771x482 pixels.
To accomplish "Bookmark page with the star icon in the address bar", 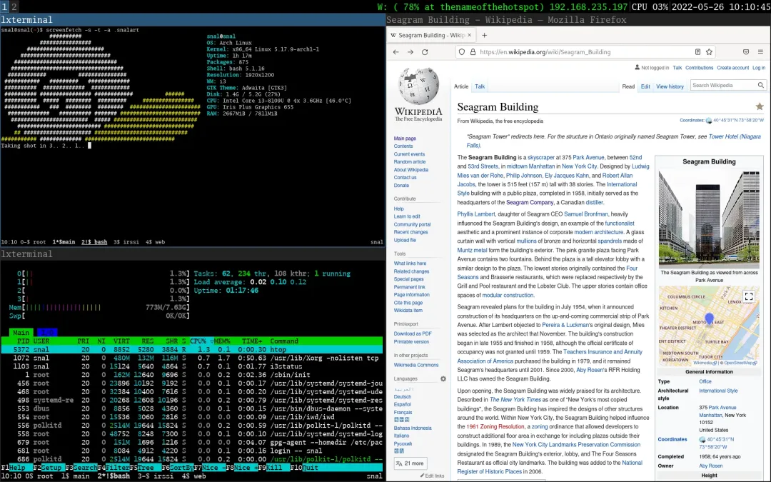I will (709, 51).
